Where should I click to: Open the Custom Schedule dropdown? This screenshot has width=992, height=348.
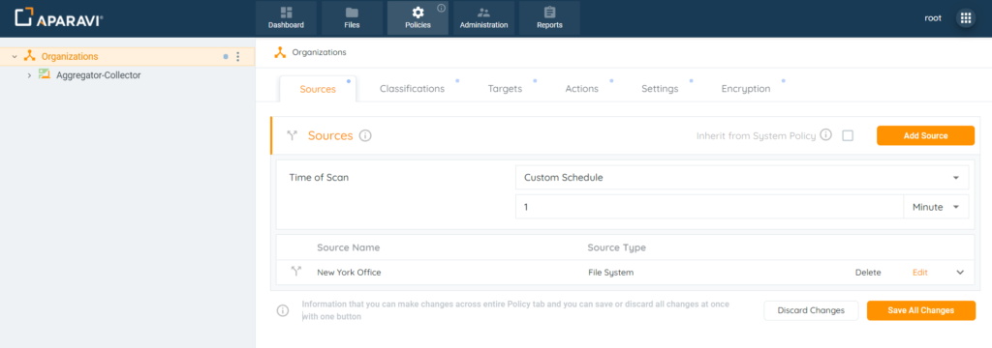tap(742, 178)
